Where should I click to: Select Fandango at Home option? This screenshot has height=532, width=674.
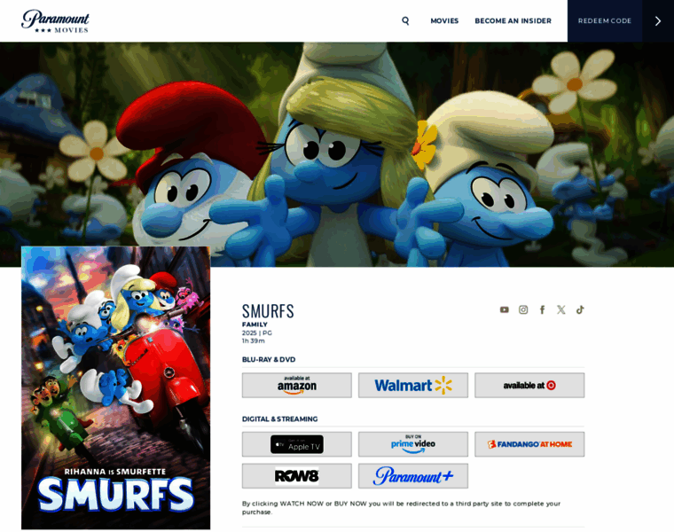(529, 444)
